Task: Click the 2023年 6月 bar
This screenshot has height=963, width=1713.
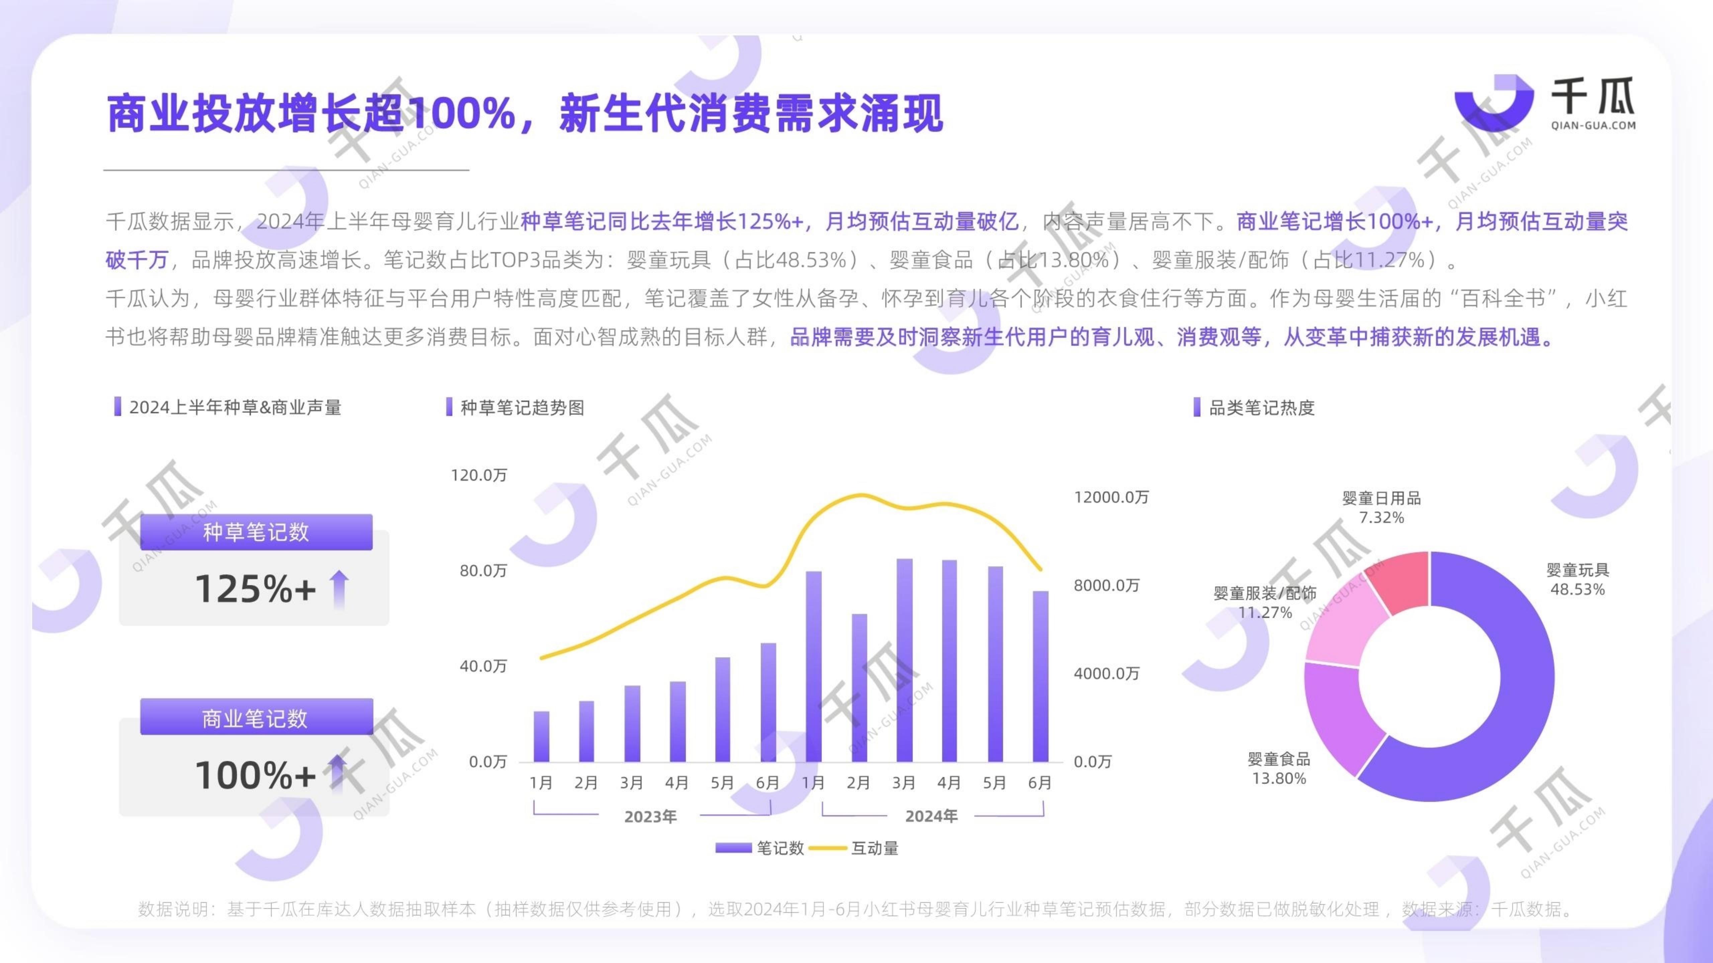Action: pos(768,703)
